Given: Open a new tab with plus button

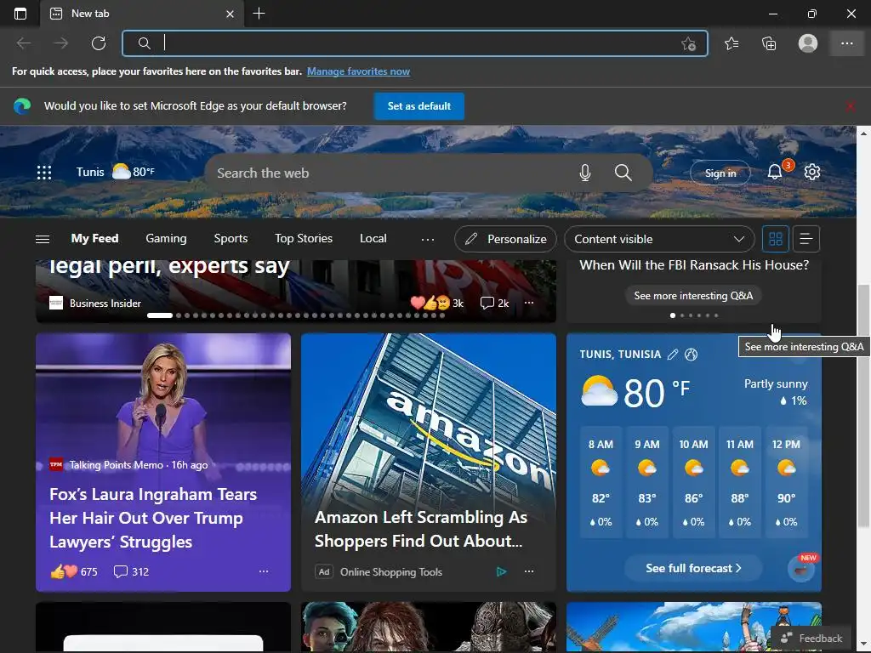Looking at the screenshot, I should [x=259, y=14].
